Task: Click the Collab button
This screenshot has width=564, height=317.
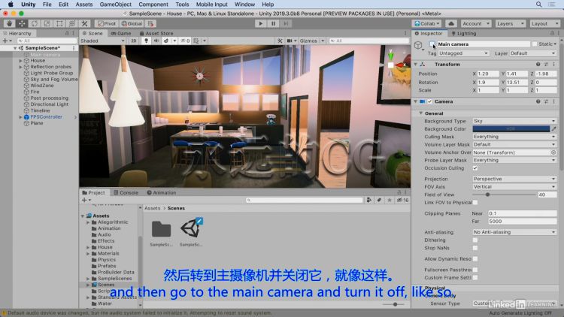Action: [x=427, y=23]
